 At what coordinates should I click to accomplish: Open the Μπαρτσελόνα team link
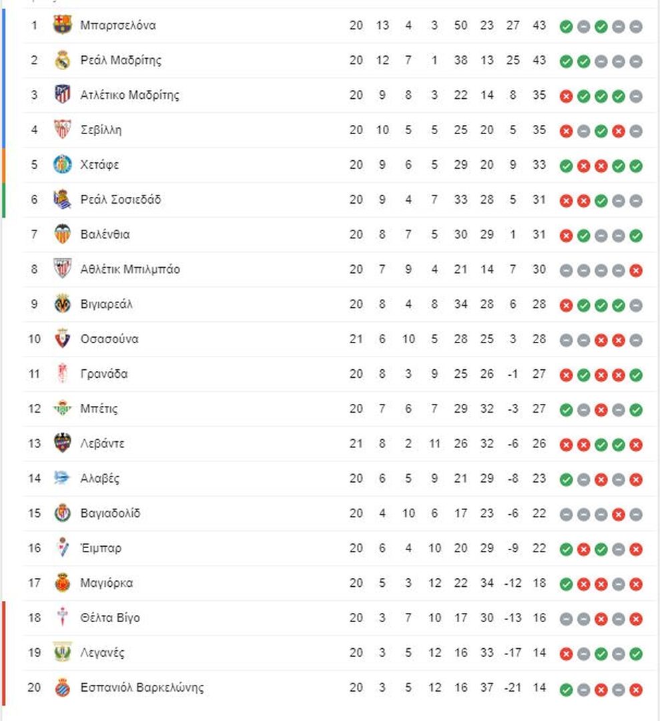[x=118, y=25]
